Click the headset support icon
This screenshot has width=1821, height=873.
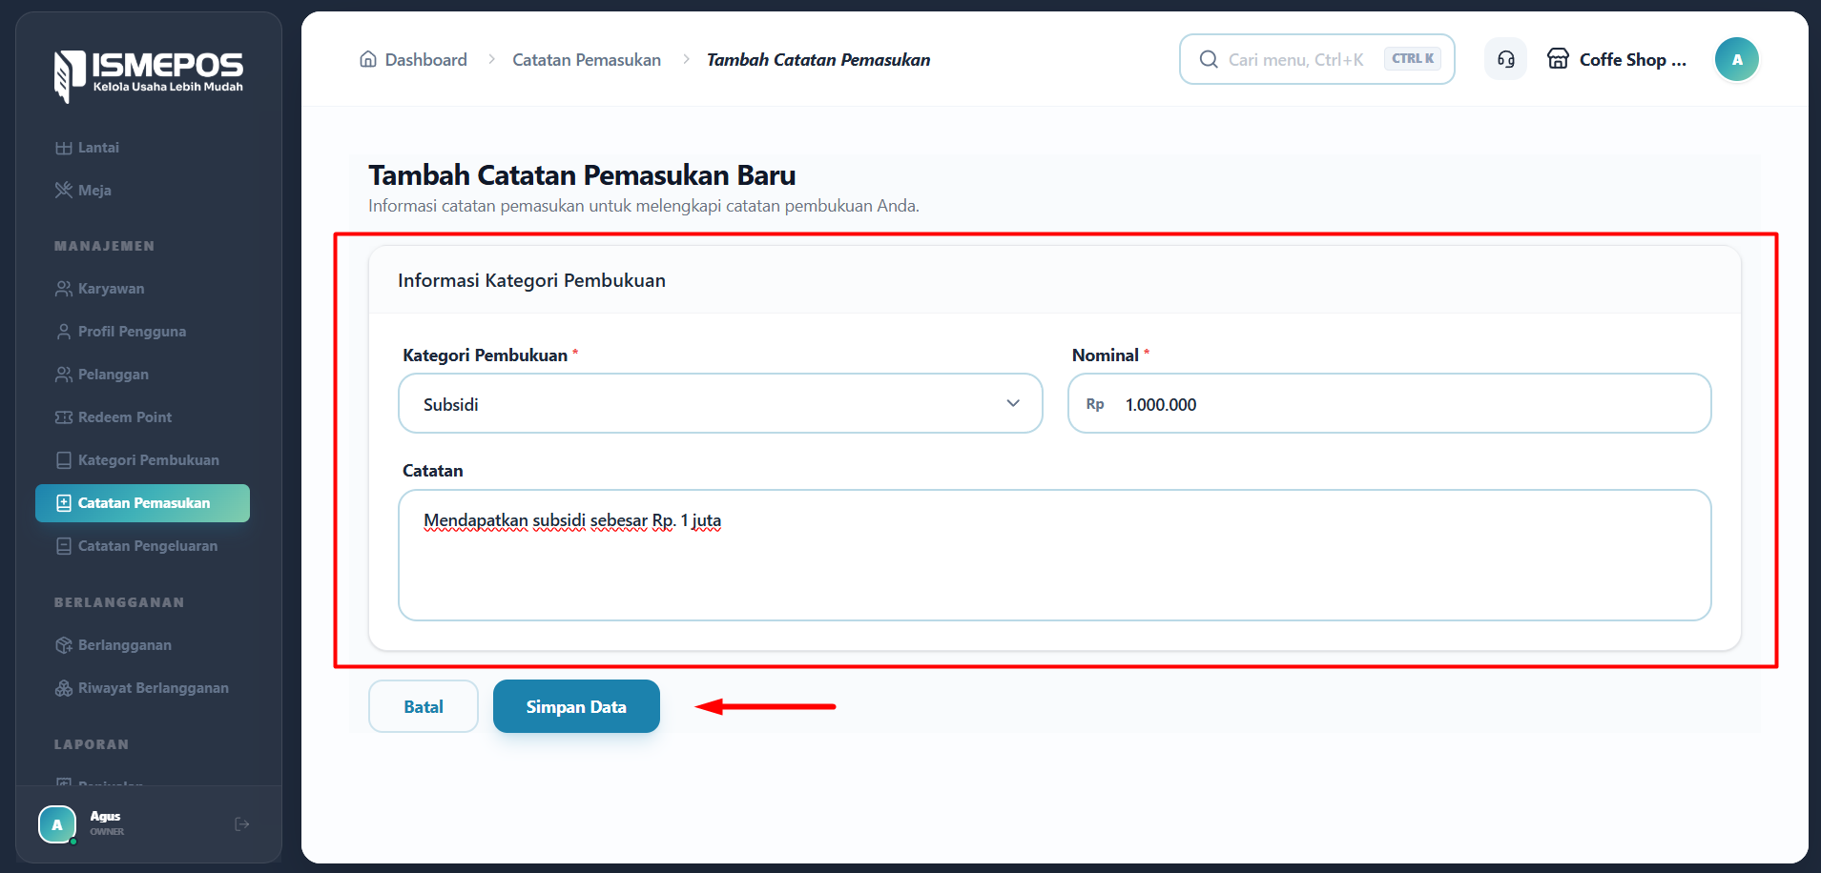[1505, 59]
